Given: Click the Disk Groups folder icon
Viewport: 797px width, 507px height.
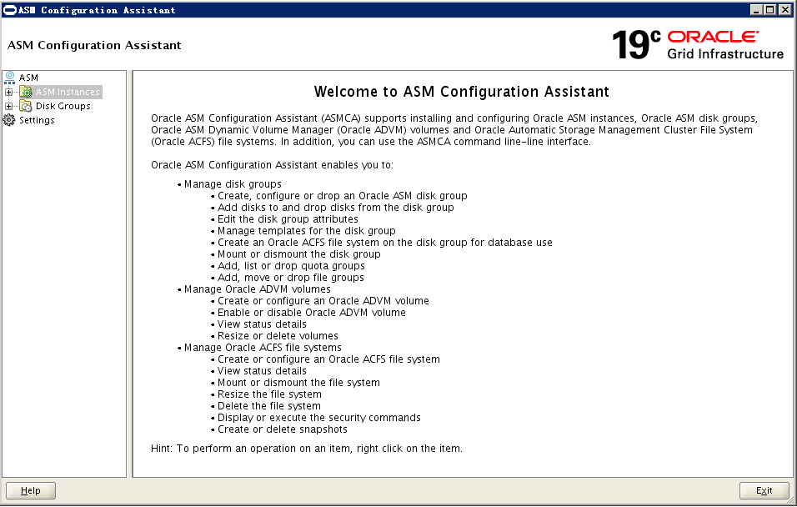Looking at the screenshot, I should 25,106.
